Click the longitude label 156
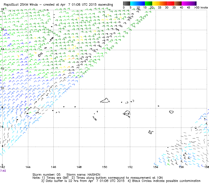The height and width of the screenshot is (183, 209). click(181, 167)
